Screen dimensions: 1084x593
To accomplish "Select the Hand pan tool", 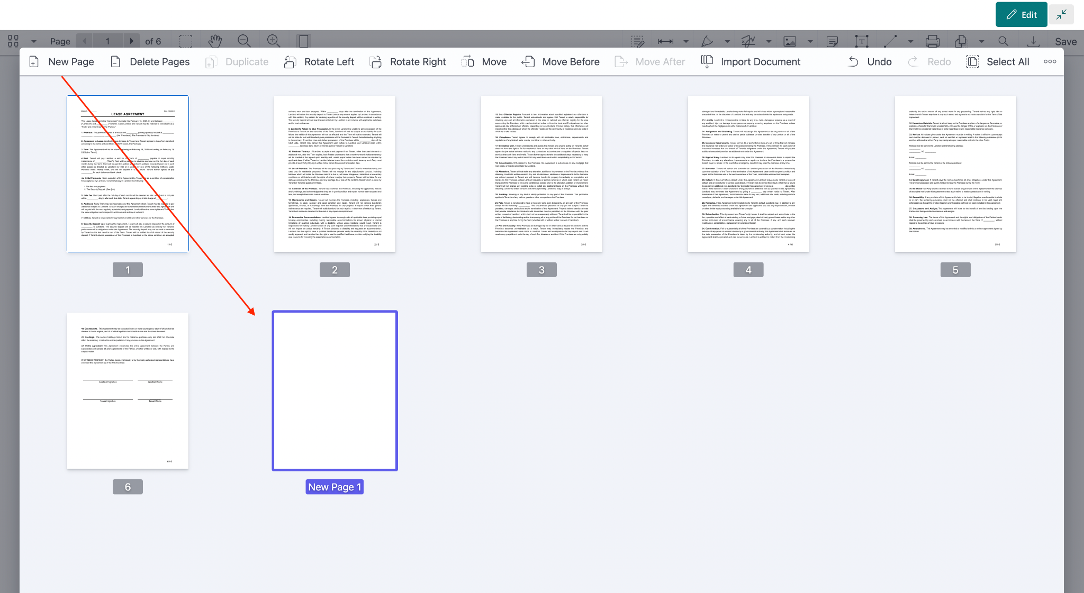I will tap(215, 41).
